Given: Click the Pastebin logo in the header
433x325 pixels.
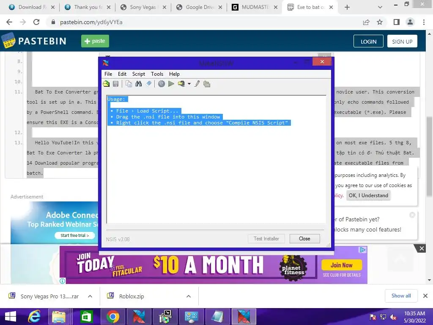Looking at the screenshot, I should (x=34, y=41).
